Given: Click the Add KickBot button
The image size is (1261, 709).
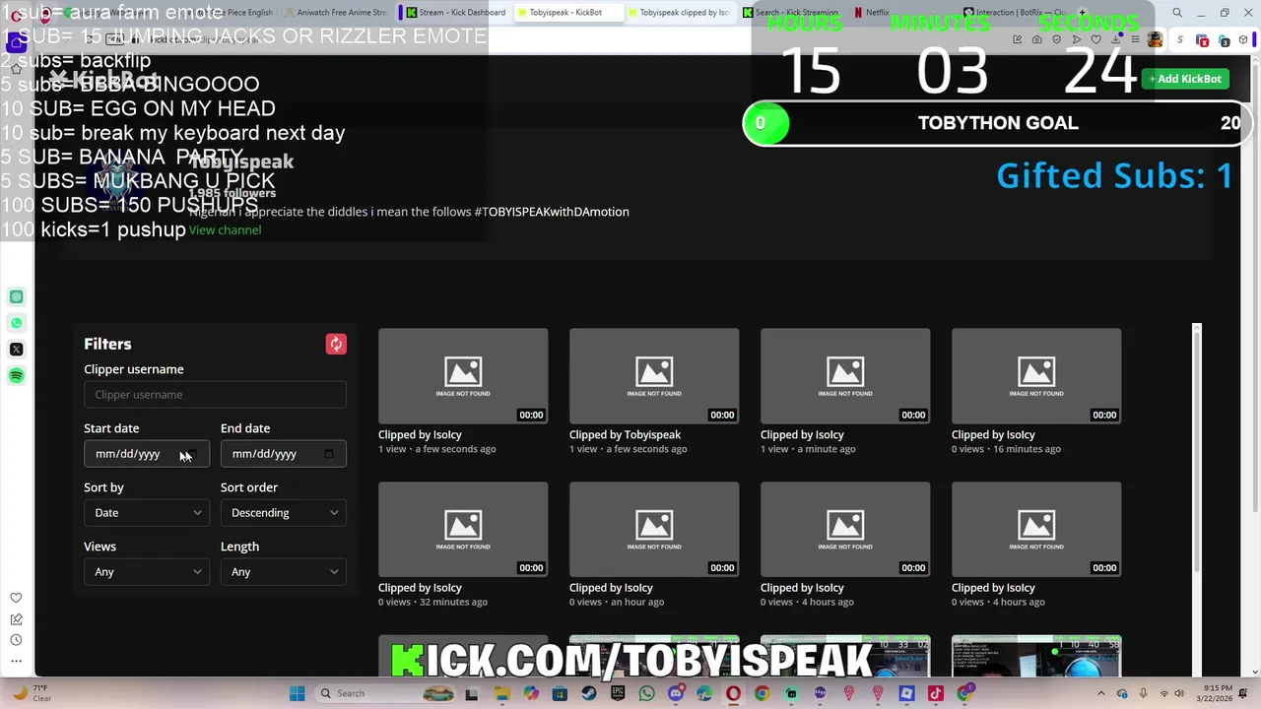Looking at the screenshot, I should click(1185, 79).
